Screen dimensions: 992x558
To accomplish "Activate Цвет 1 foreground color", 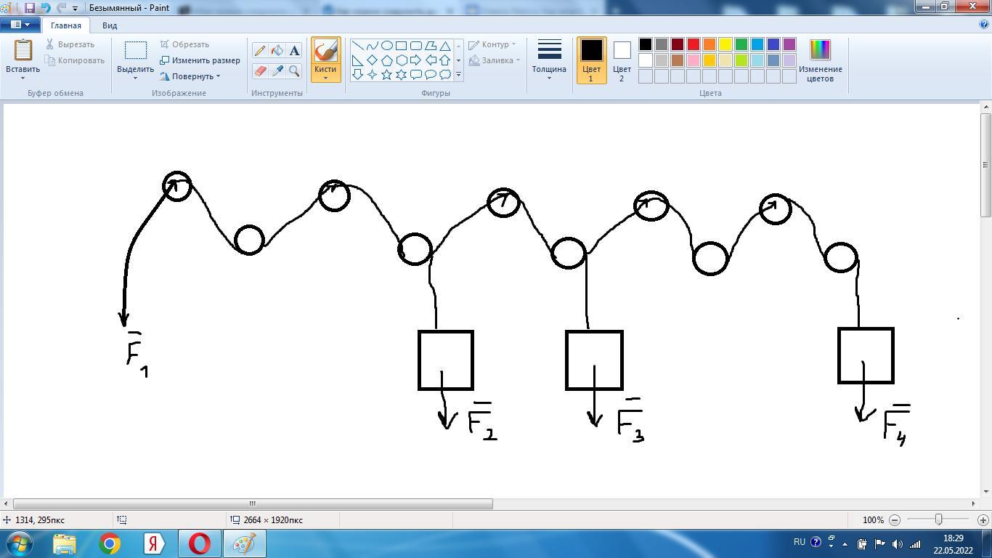I will (591, 60).
